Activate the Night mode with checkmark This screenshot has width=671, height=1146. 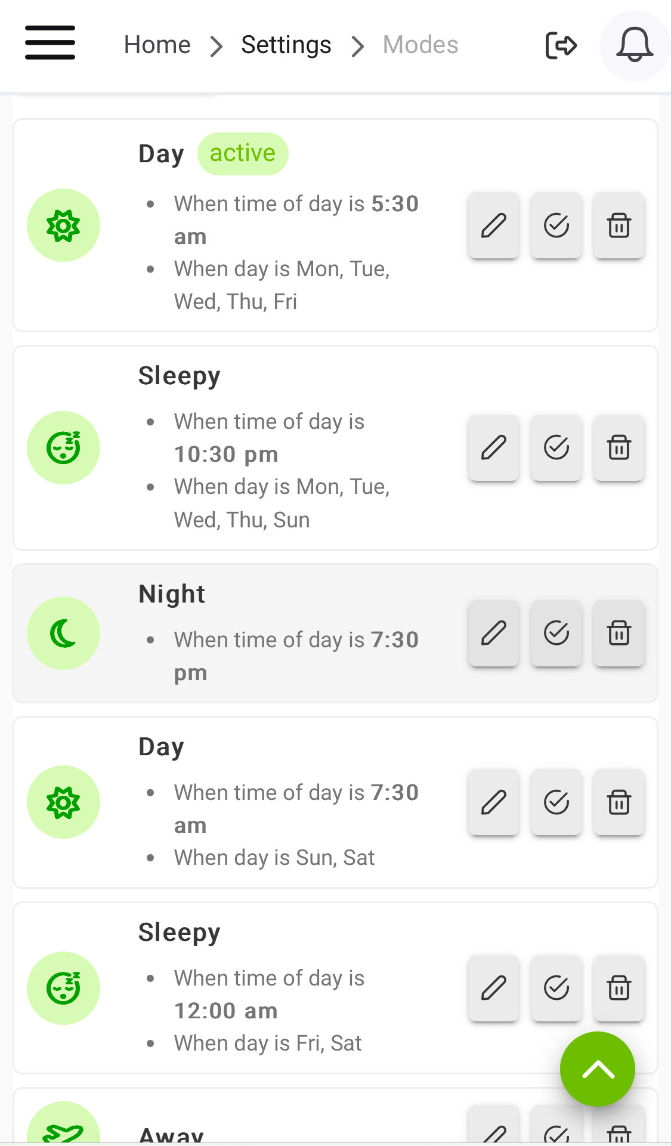pos(556,633)
